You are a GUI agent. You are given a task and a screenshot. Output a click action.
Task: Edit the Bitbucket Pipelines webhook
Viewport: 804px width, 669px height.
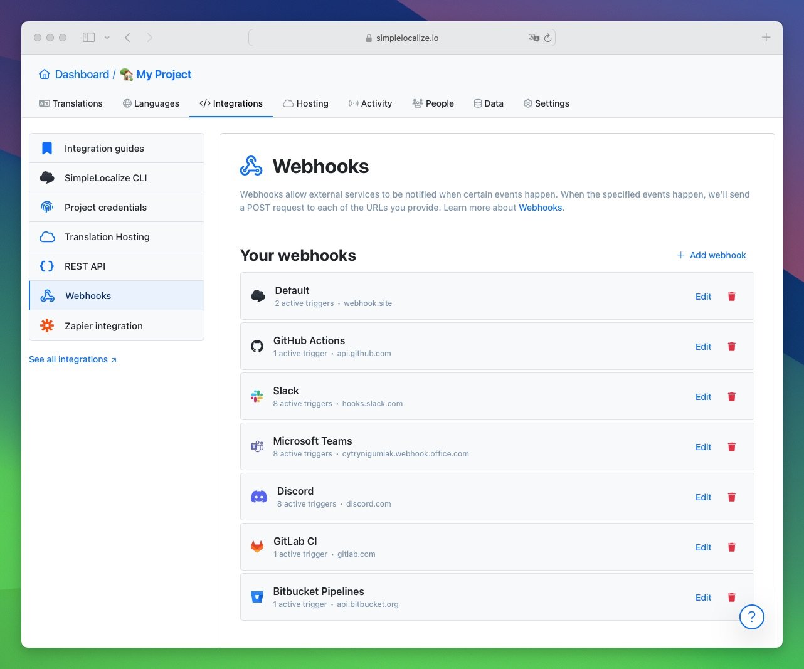tap(703, 598)
